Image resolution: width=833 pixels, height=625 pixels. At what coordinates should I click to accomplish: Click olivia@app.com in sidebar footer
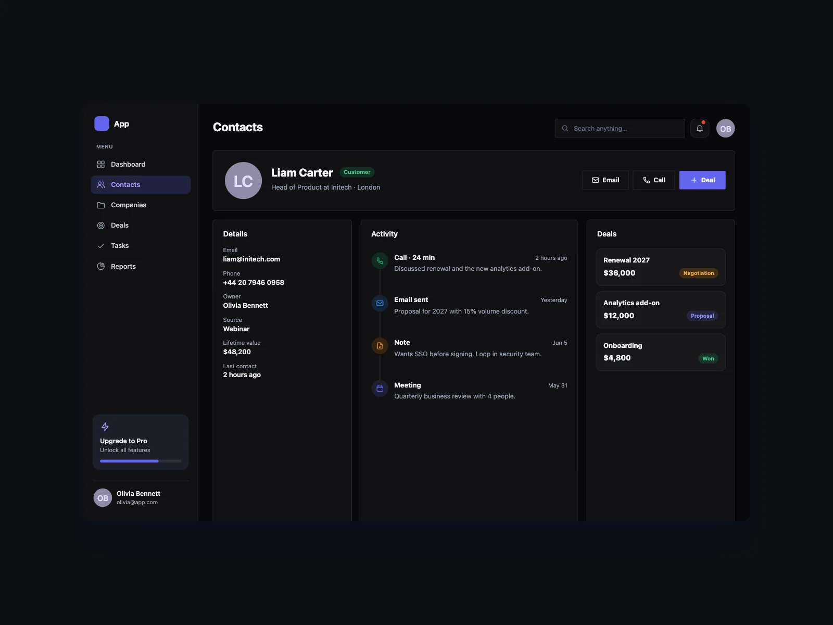tap(137, 503)
